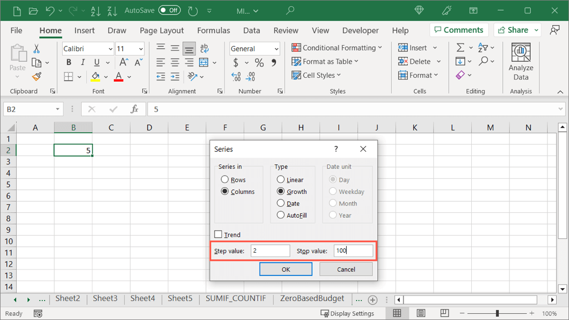Click the Format Painter brush icon
Screen dimensions: 569x320
point(37,77)
